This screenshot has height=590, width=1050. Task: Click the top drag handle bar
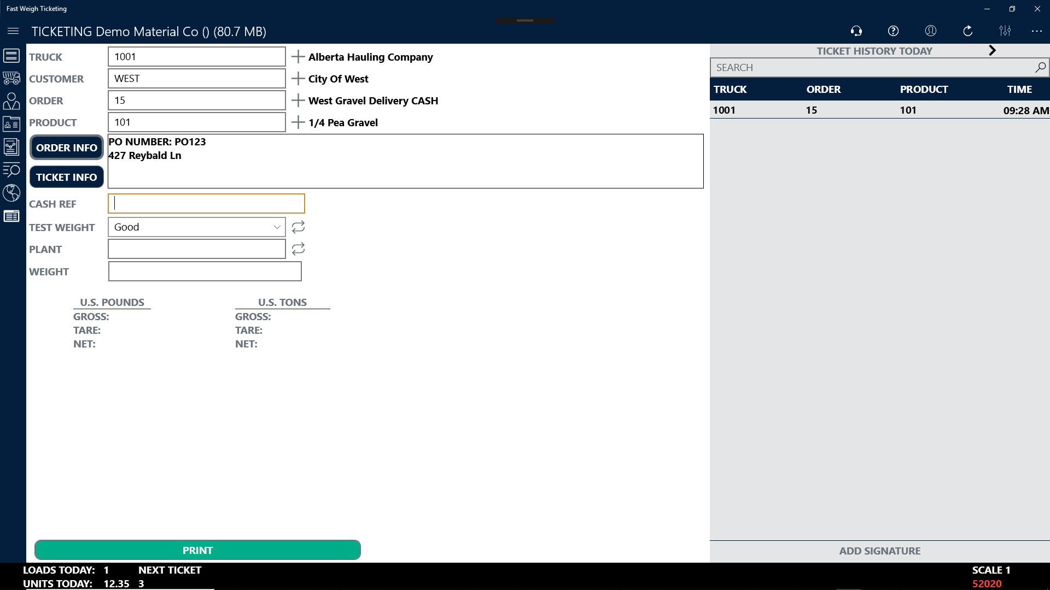(x=525, y=21)
